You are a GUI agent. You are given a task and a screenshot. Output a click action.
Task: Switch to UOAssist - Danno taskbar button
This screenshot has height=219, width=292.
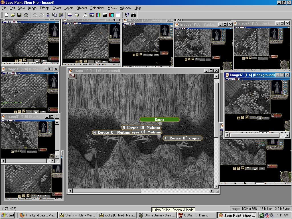coord(197,215)
